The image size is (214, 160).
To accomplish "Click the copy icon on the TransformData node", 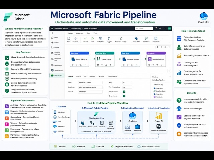I will pos(106,65).
